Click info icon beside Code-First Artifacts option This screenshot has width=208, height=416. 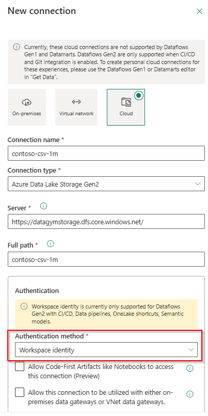click(x=190, y=368)
